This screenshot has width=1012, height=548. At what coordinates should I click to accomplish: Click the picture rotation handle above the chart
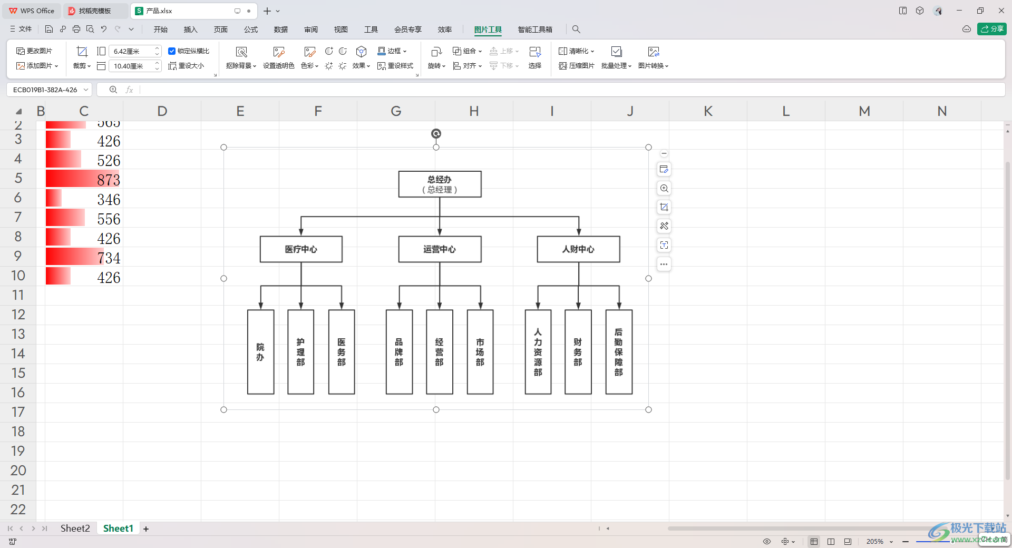click(x=436, y=134)
